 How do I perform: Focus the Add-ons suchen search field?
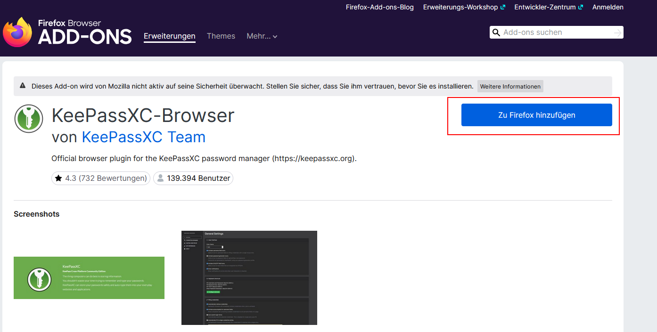[x=556, y=32]
